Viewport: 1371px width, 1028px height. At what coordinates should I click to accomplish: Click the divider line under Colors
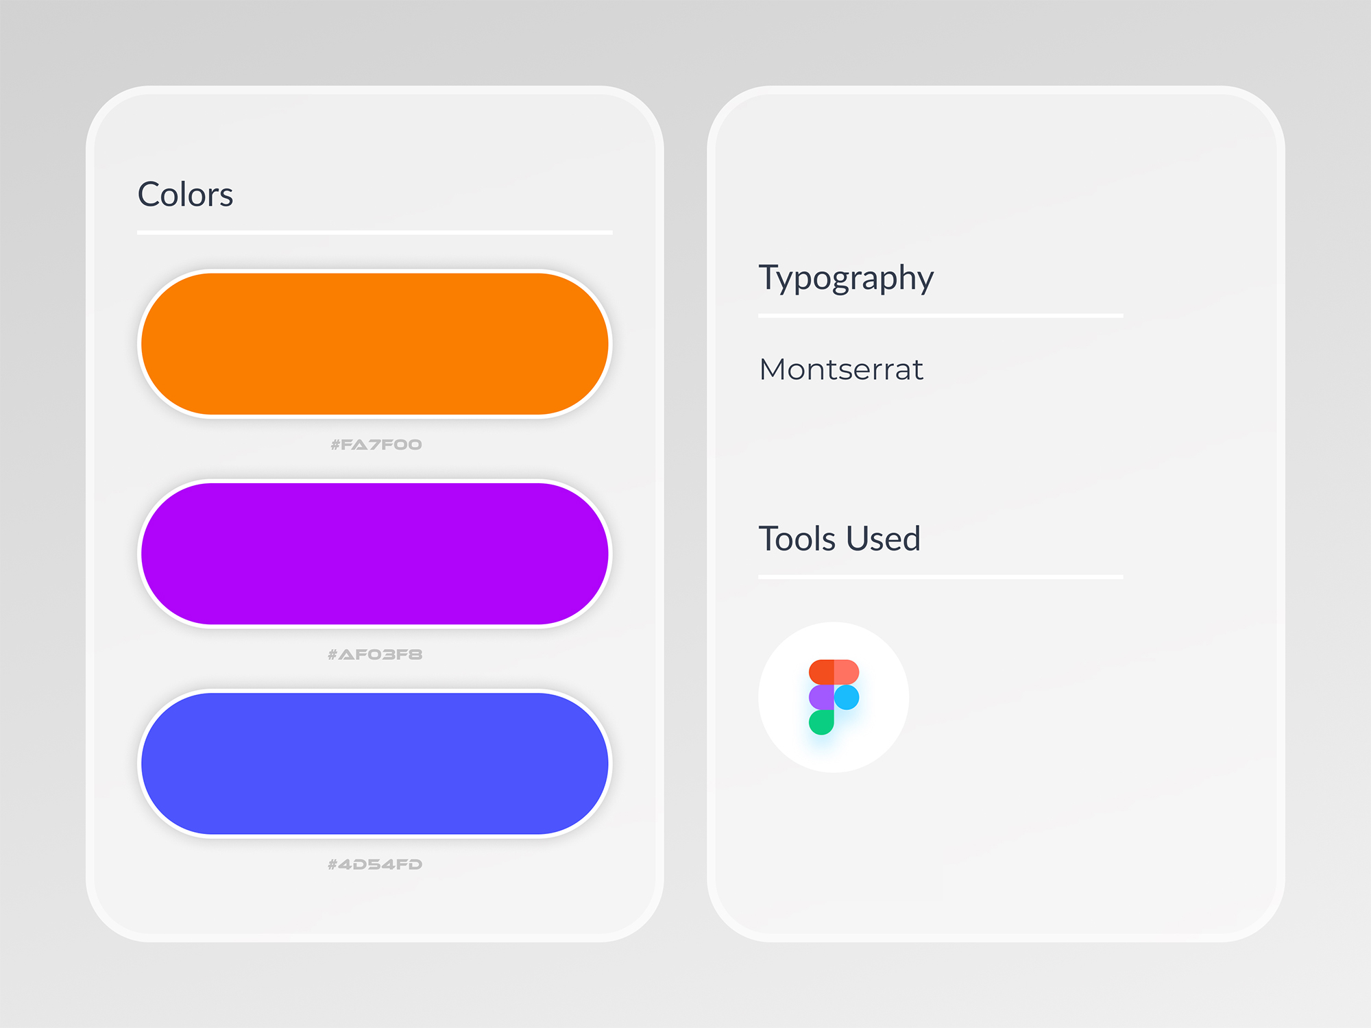[375, 233]
